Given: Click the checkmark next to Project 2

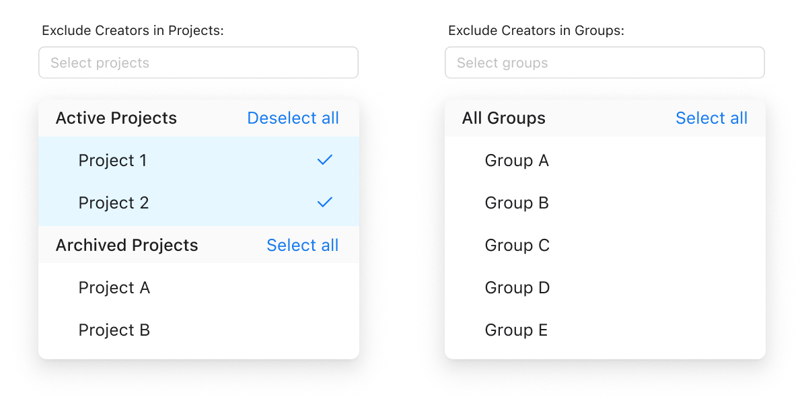Looking at the screenshot, I should pos(325,202).
